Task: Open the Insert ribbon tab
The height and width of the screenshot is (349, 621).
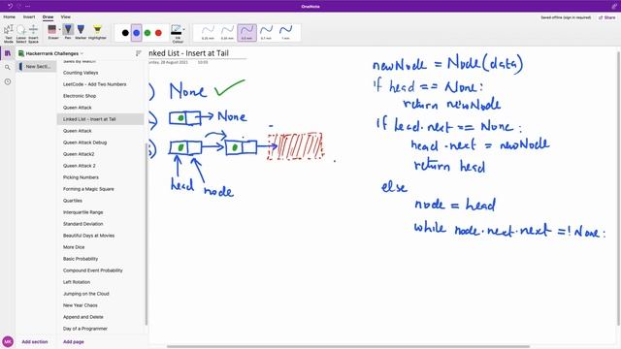Action: [x=29, y=17]
